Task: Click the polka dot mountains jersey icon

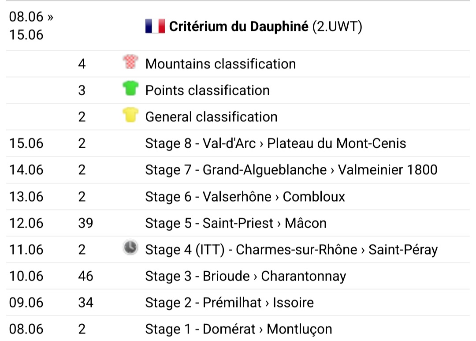Action: click(x=130, y=62)
